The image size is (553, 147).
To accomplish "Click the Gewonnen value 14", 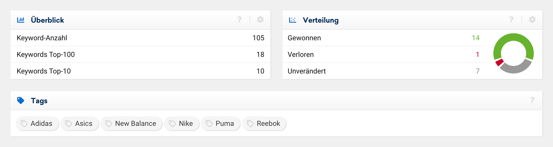I will click(x=475, y=38).
